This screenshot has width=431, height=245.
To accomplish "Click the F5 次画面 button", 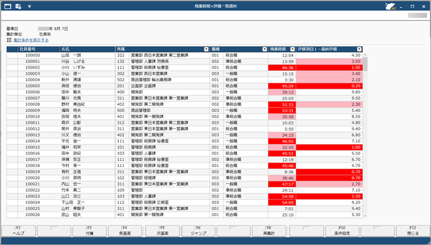I will pyautogui.click(x=162, y=231).
